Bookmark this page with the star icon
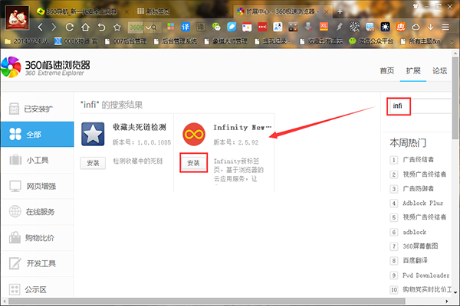The height and width of the screenshot is (306, 460). tap(117, 28)
